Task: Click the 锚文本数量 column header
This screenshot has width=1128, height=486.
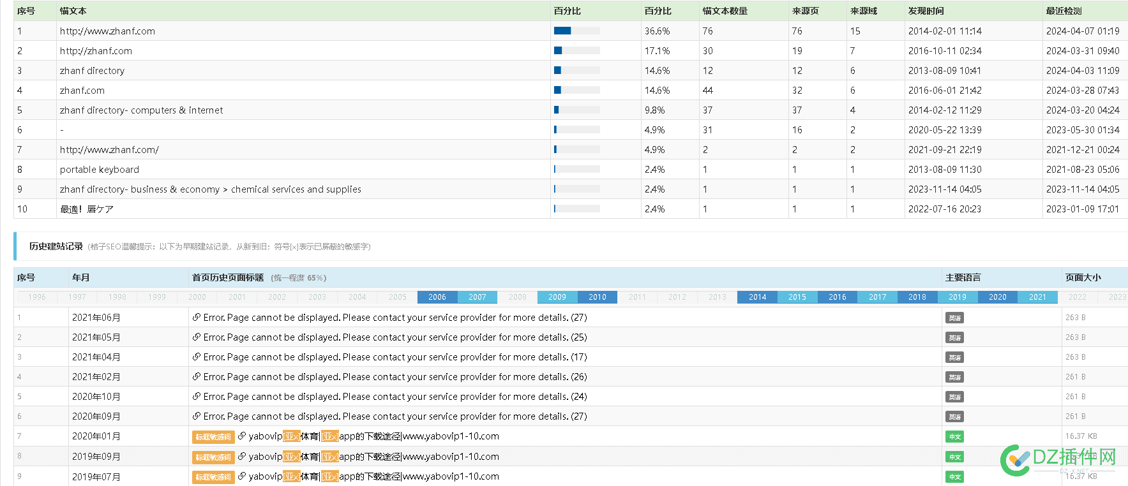Action: click(x=725, y=11)
